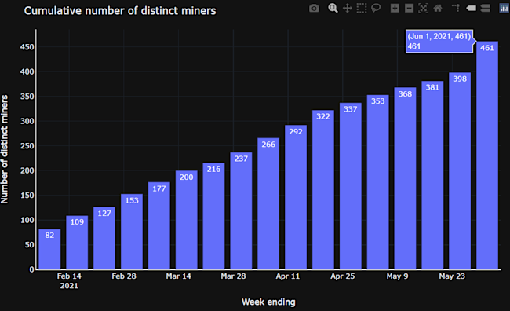This screenshot has height=311, width=510.
Task: Click the bar labeled 337
Action: click(351, 186)
